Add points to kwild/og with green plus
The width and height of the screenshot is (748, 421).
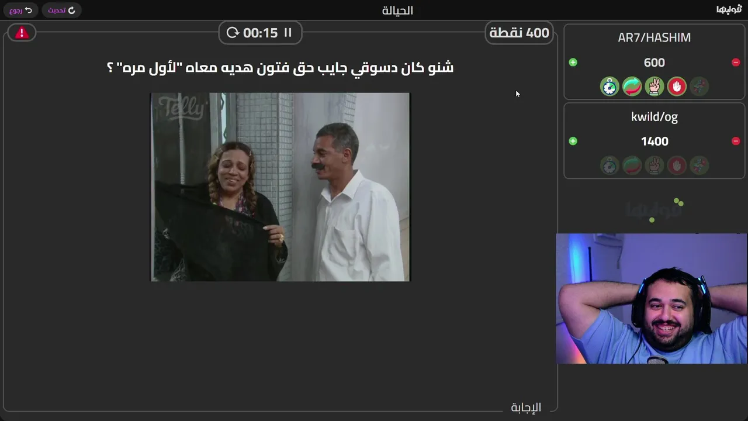click(x=573, y=141)
